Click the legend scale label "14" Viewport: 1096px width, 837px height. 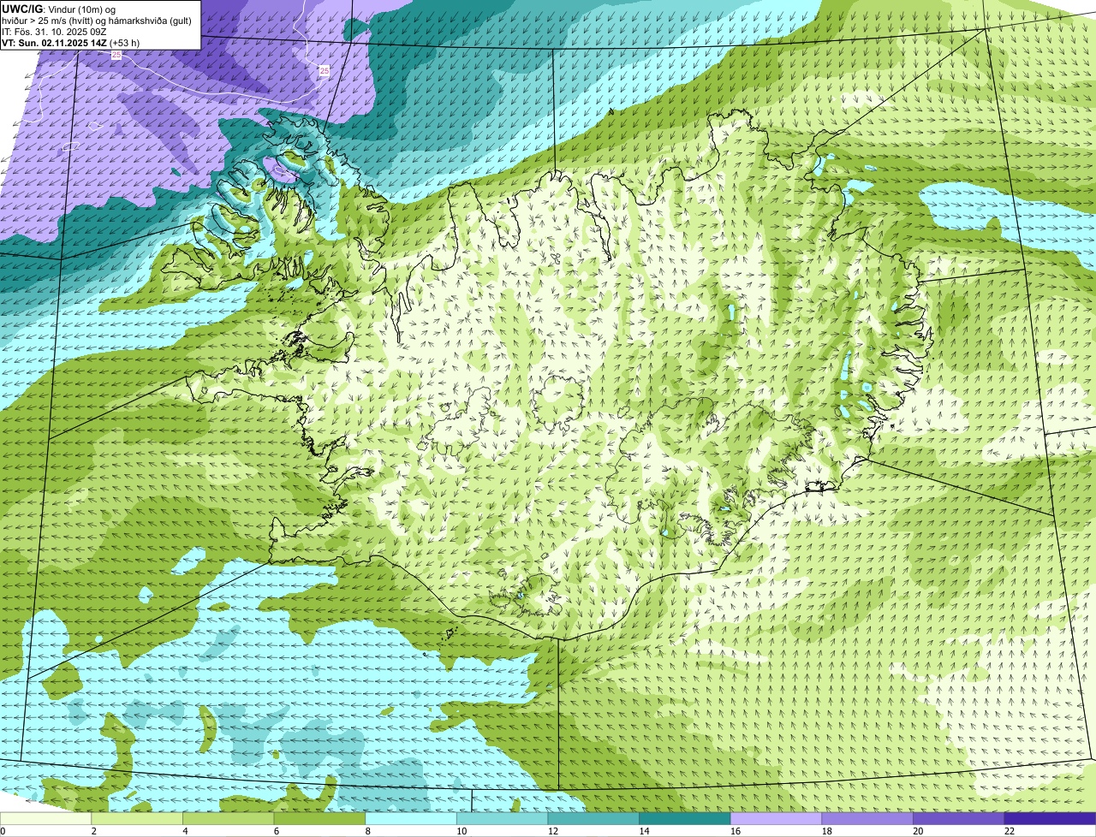tap(644, 831)
